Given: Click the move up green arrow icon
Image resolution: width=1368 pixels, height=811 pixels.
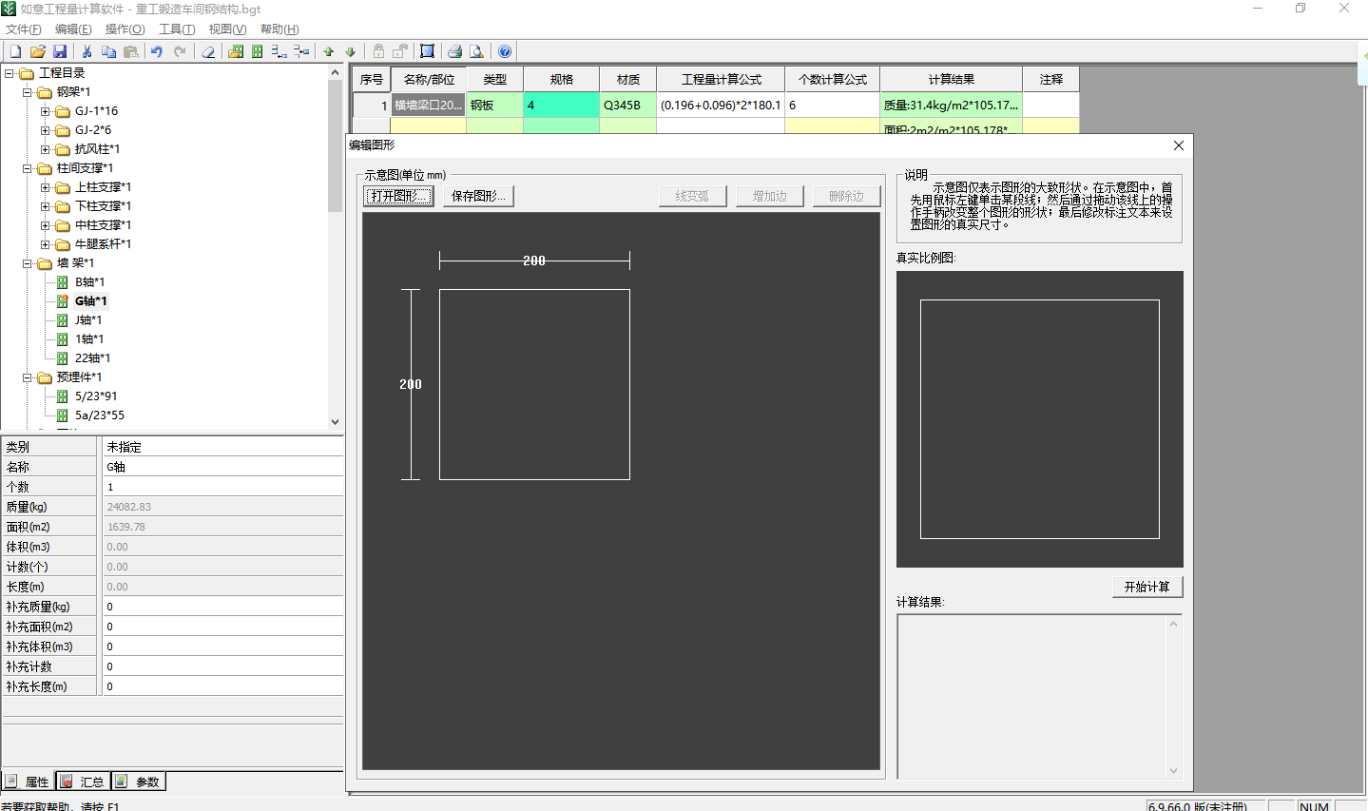Looking at the screenshot, I should tap(329, 51).
